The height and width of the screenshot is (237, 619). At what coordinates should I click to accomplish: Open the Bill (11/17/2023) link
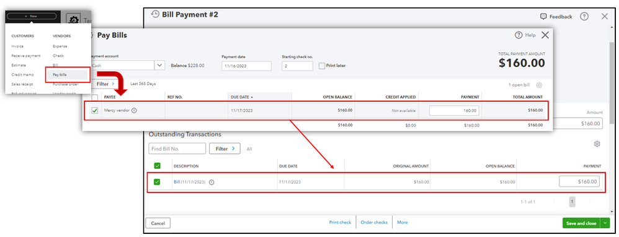click(x=177, y=182)
